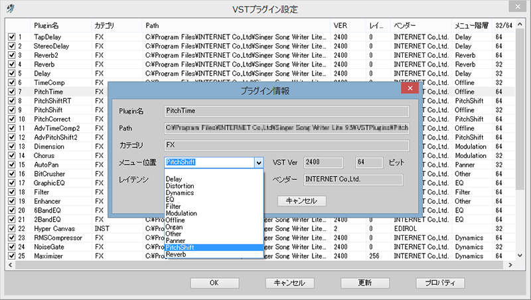The image size is (531, 300).
Task: Click horizontal scrollbar right arrow
Action: pos(510,265)
